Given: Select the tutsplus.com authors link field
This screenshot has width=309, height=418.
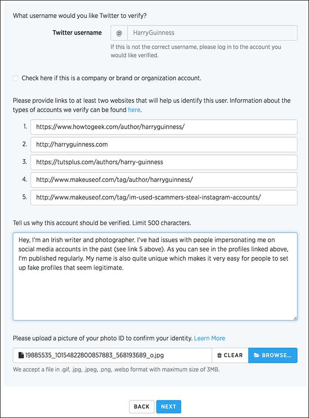Looking at the screenshot, I should pyautogui.click(x=164, y=162).
